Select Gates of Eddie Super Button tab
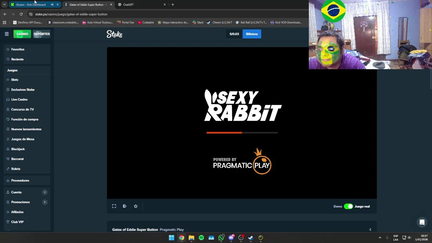432x243 pixels. (88, 5)
